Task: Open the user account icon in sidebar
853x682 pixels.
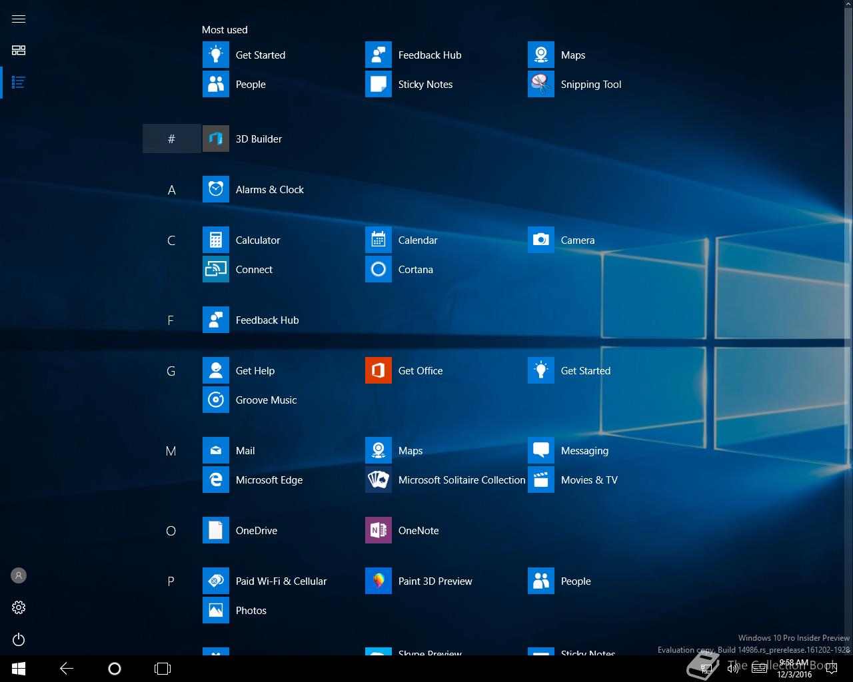Action: 19,575
